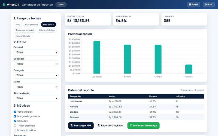Click the Panamá table row name
The image size is (218, 136).
(74, 117)
